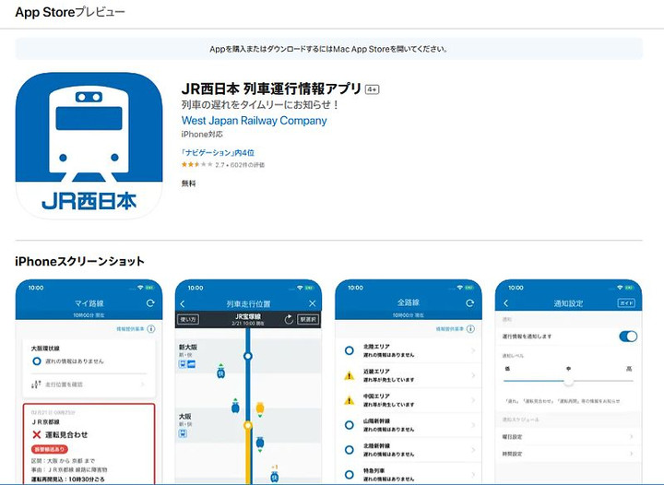Click the 通知レベル slider handle
Viewport: 664px width, 485px height.
pyautogui.click(x=569, y=380)
